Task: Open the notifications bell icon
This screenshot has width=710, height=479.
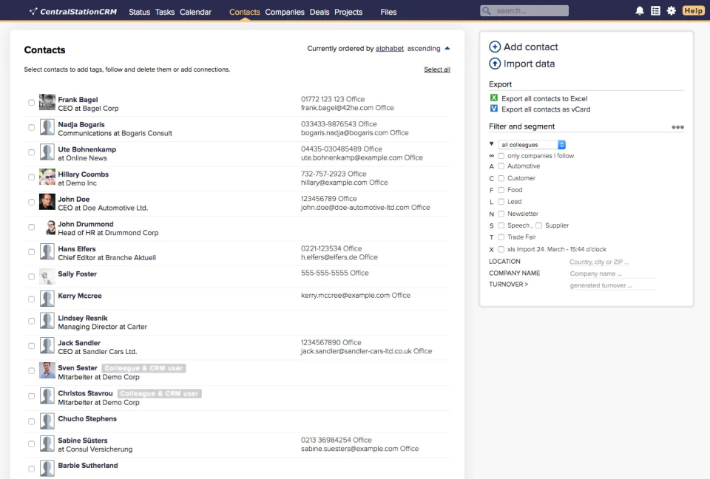Action: 639,10
